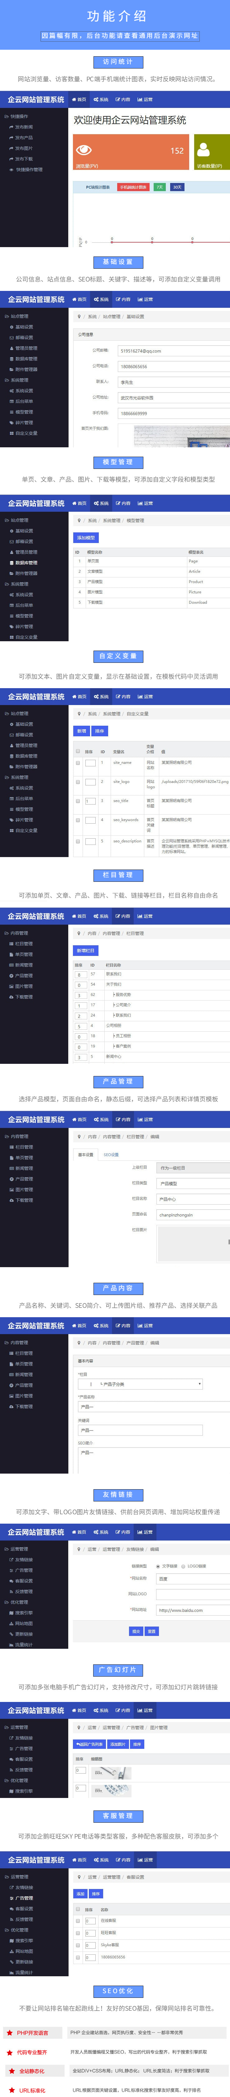This screenshot has width=230, height=2097.
Task: Open the 产品子分类 栏目 dropdown
Action: pos(140,1384)
